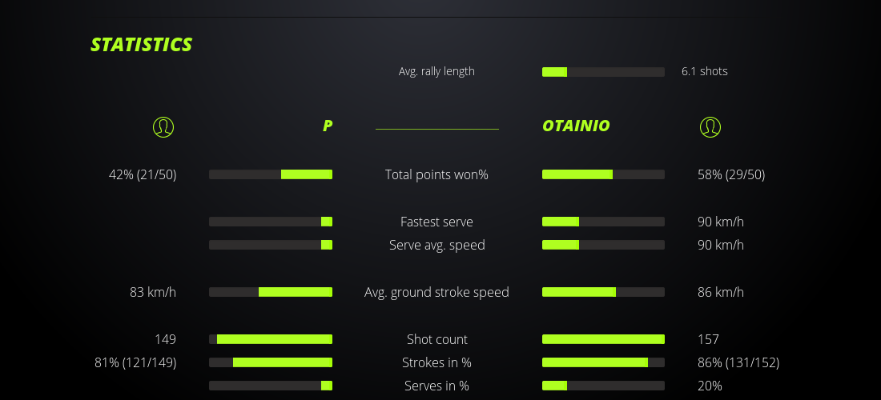This screenshot has width=881, height=400.
Task: Click P's Shot count bar
Action: 271,339
